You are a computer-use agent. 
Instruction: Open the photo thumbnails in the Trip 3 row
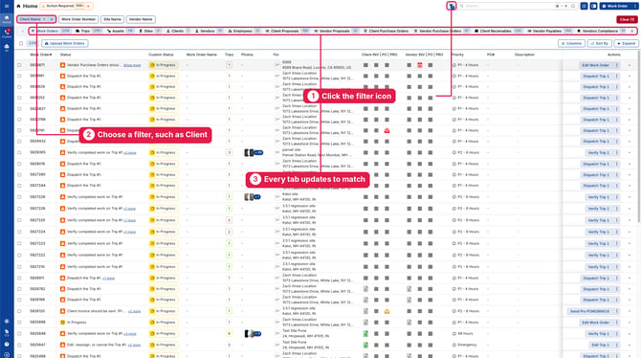(254, 152)
